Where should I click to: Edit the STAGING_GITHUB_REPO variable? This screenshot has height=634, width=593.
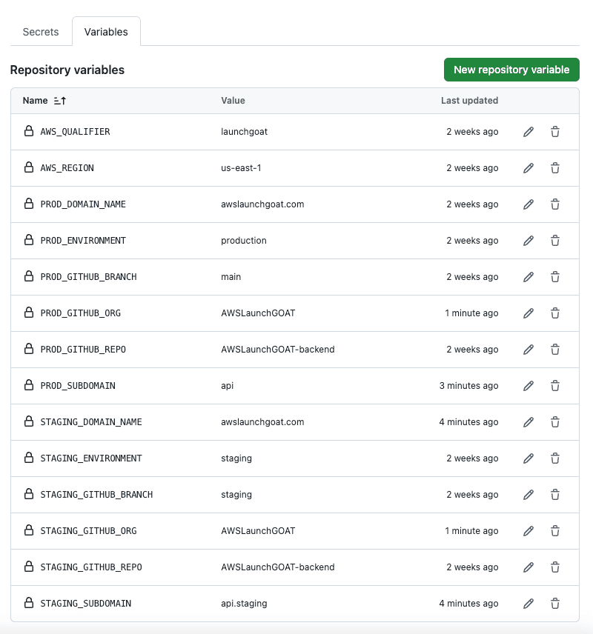tap(529, 567)
